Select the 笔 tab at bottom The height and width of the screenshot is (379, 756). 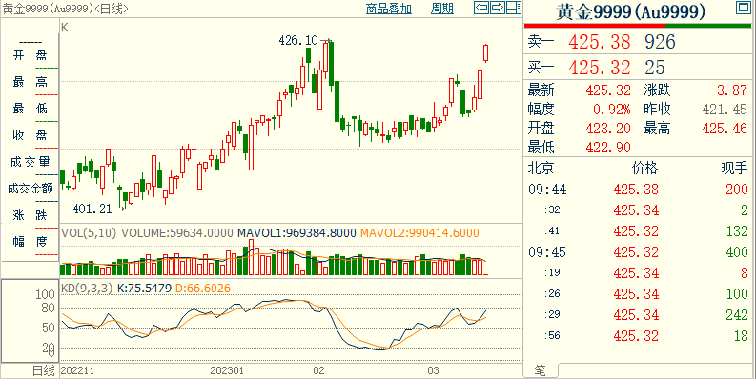click(541, 369)
